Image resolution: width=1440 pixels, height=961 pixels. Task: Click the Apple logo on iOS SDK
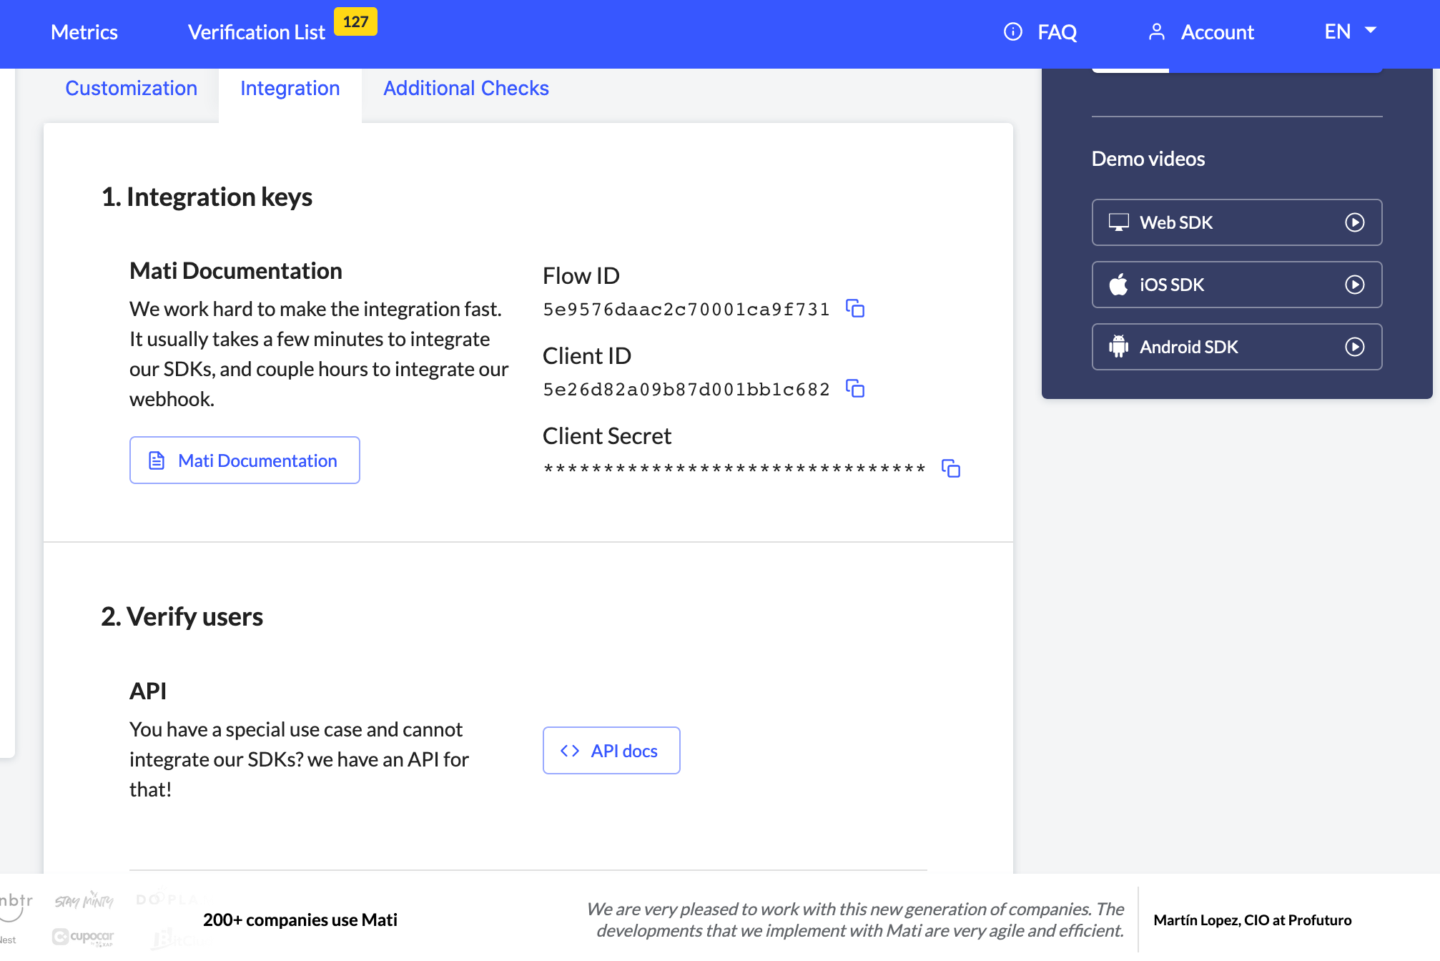[1118, 285]
